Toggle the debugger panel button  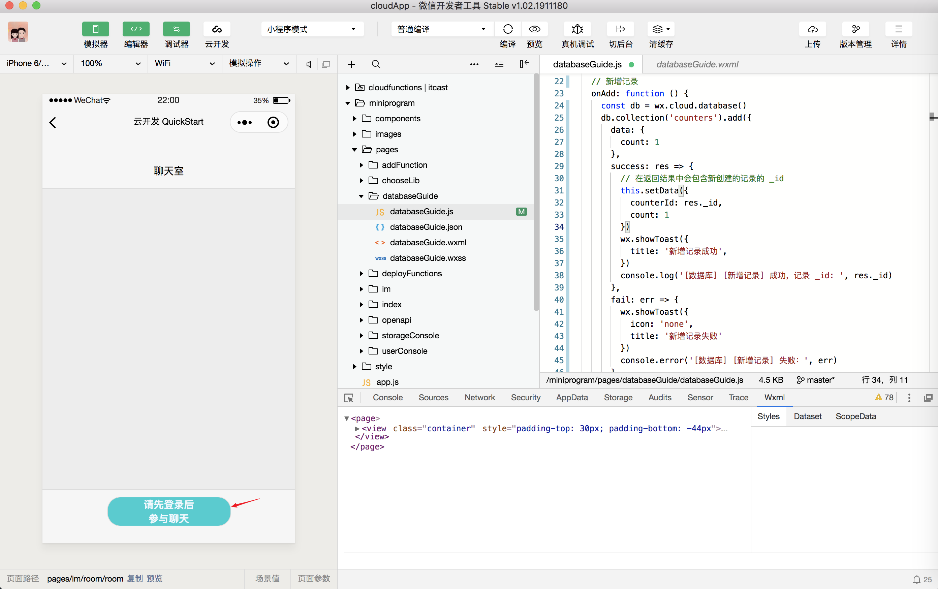(177, 29)
